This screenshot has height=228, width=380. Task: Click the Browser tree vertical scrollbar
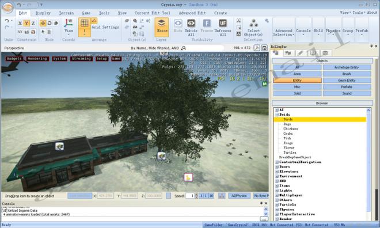[368, 164]
